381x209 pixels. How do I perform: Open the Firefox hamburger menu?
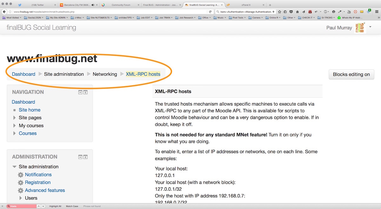pyautogui.click(x=377, y=12)
